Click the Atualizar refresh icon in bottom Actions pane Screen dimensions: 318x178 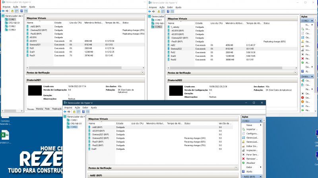(243, 163)
